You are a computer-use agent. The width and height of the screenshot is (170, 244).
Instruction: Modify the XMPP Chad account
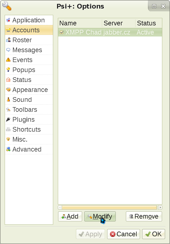(x=100, y=216)
